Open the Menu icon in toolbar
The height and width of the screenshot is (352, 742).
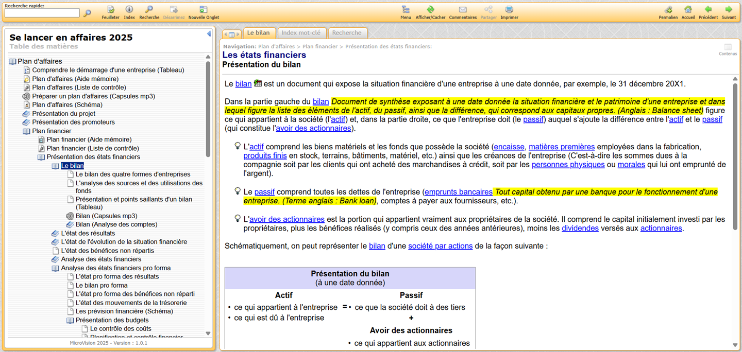pos(406,10)
